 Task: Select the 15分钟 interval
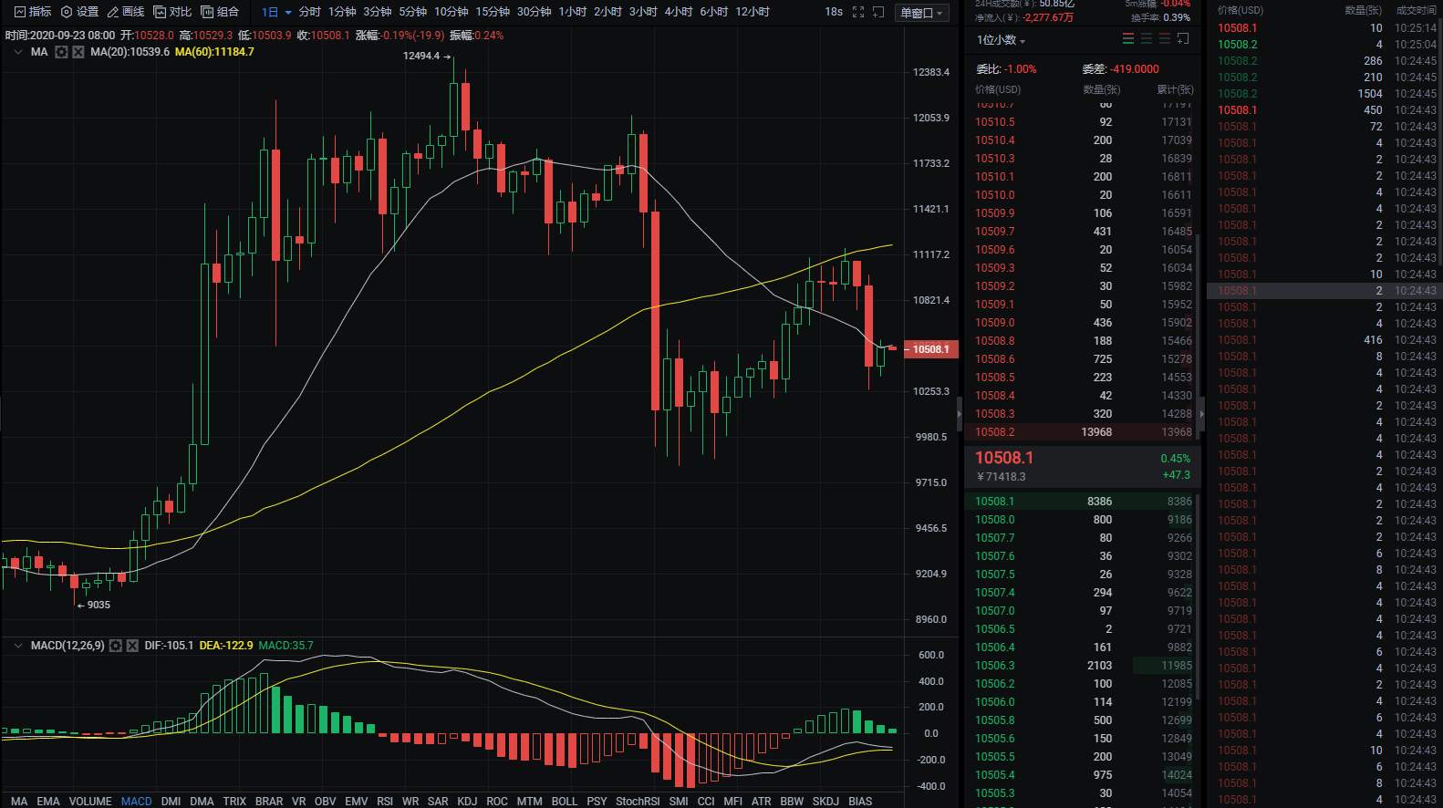pyautogui.click(x=493, y=12)
